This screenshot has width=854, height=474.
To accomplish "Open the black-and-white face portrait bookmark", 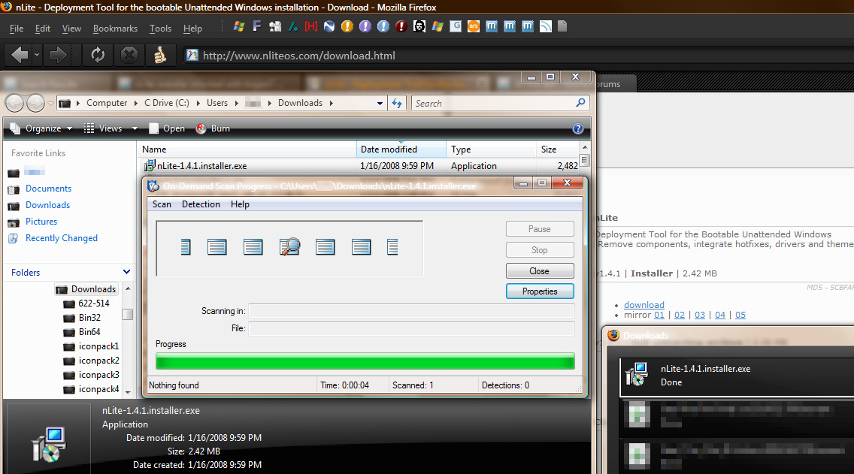I will (x=419, y=26).
